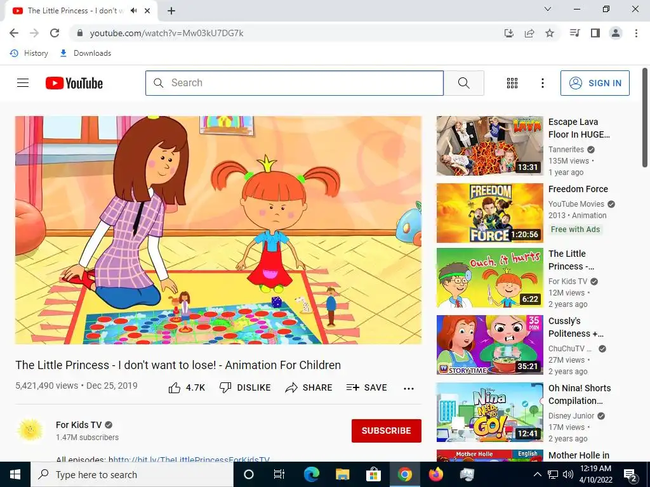650x487 pixels.
Task: Open Freedom Force movie thumbnail
Action: [489, 213]
